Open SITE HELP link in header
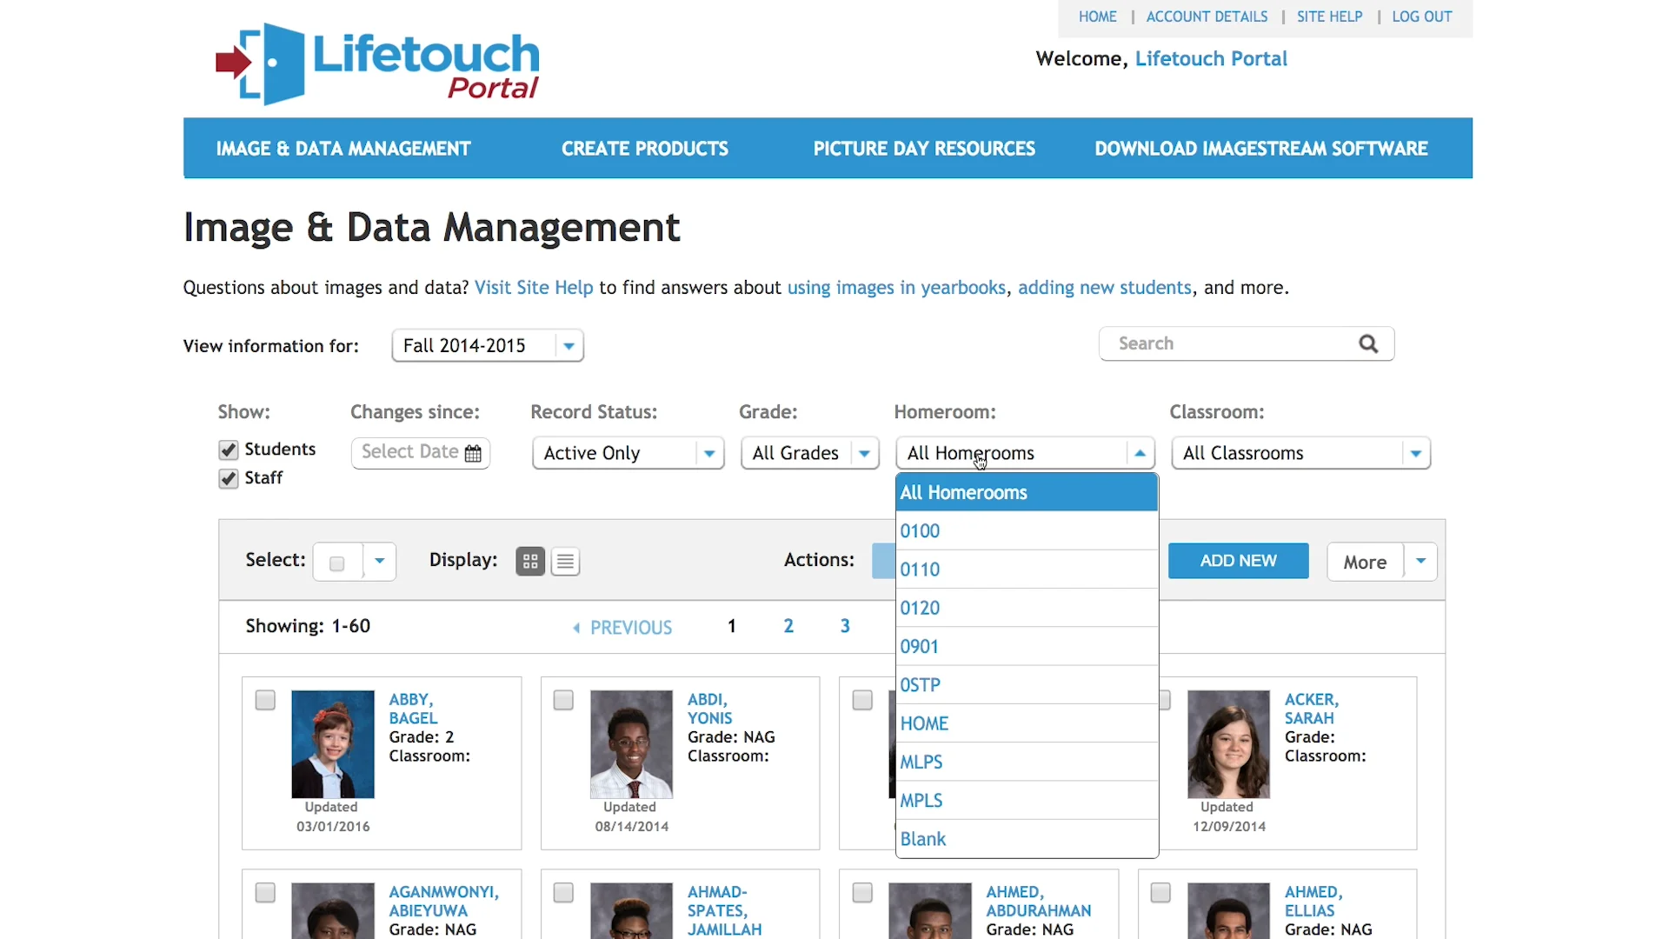This screenshot has width=1669, height=939. point(1329,17)
